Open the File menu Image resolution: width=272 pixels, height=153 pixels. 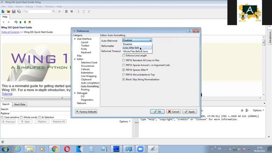tap(3, 7)
